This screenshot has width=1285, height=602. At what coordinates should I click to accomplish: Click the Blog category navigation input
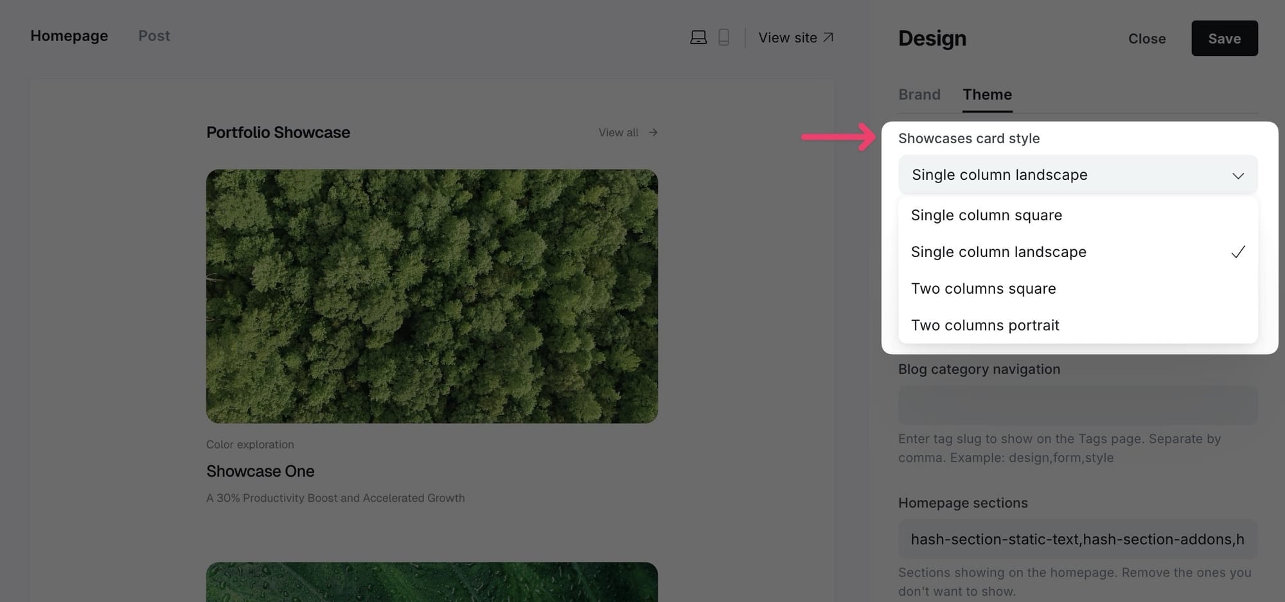pyautogui.click(x=1078, y=405)
